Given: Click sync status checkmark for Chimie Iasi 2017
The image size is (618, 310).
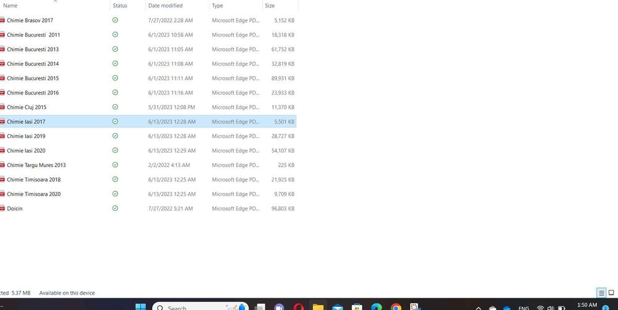Looking at the screenshot, I should [115, 121].
